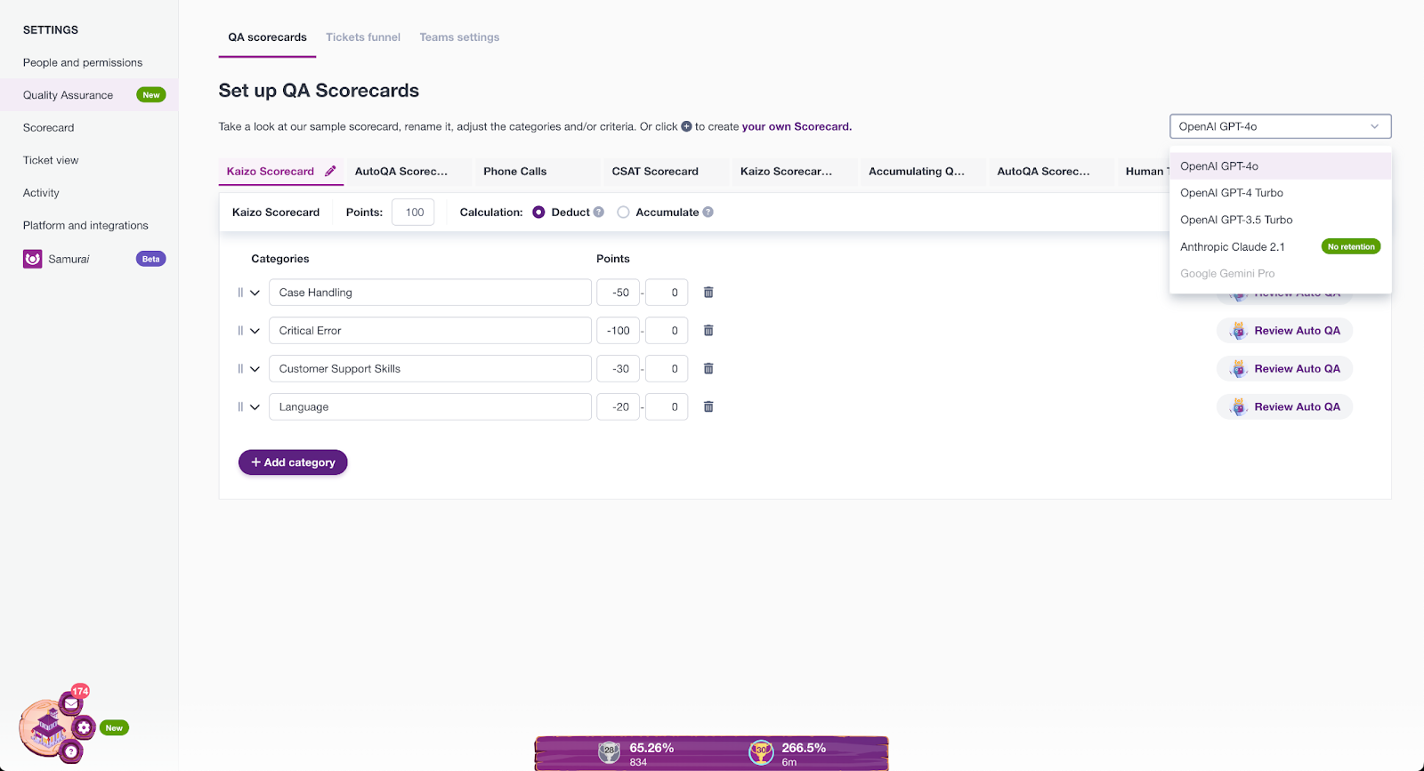The width and height of the screenshot is (1424, 771).
Task: Click the pencil edit icon on Kaizo Scorecard tab
Action: point(330,171)
